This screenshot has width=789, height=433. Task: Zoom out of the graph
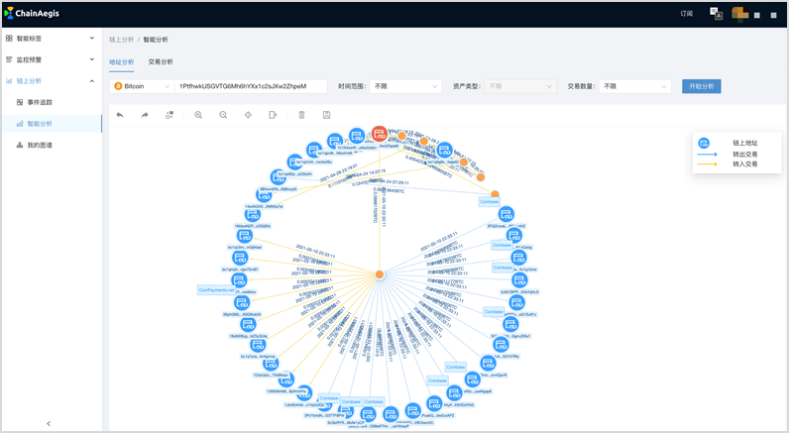click(223, 115)
